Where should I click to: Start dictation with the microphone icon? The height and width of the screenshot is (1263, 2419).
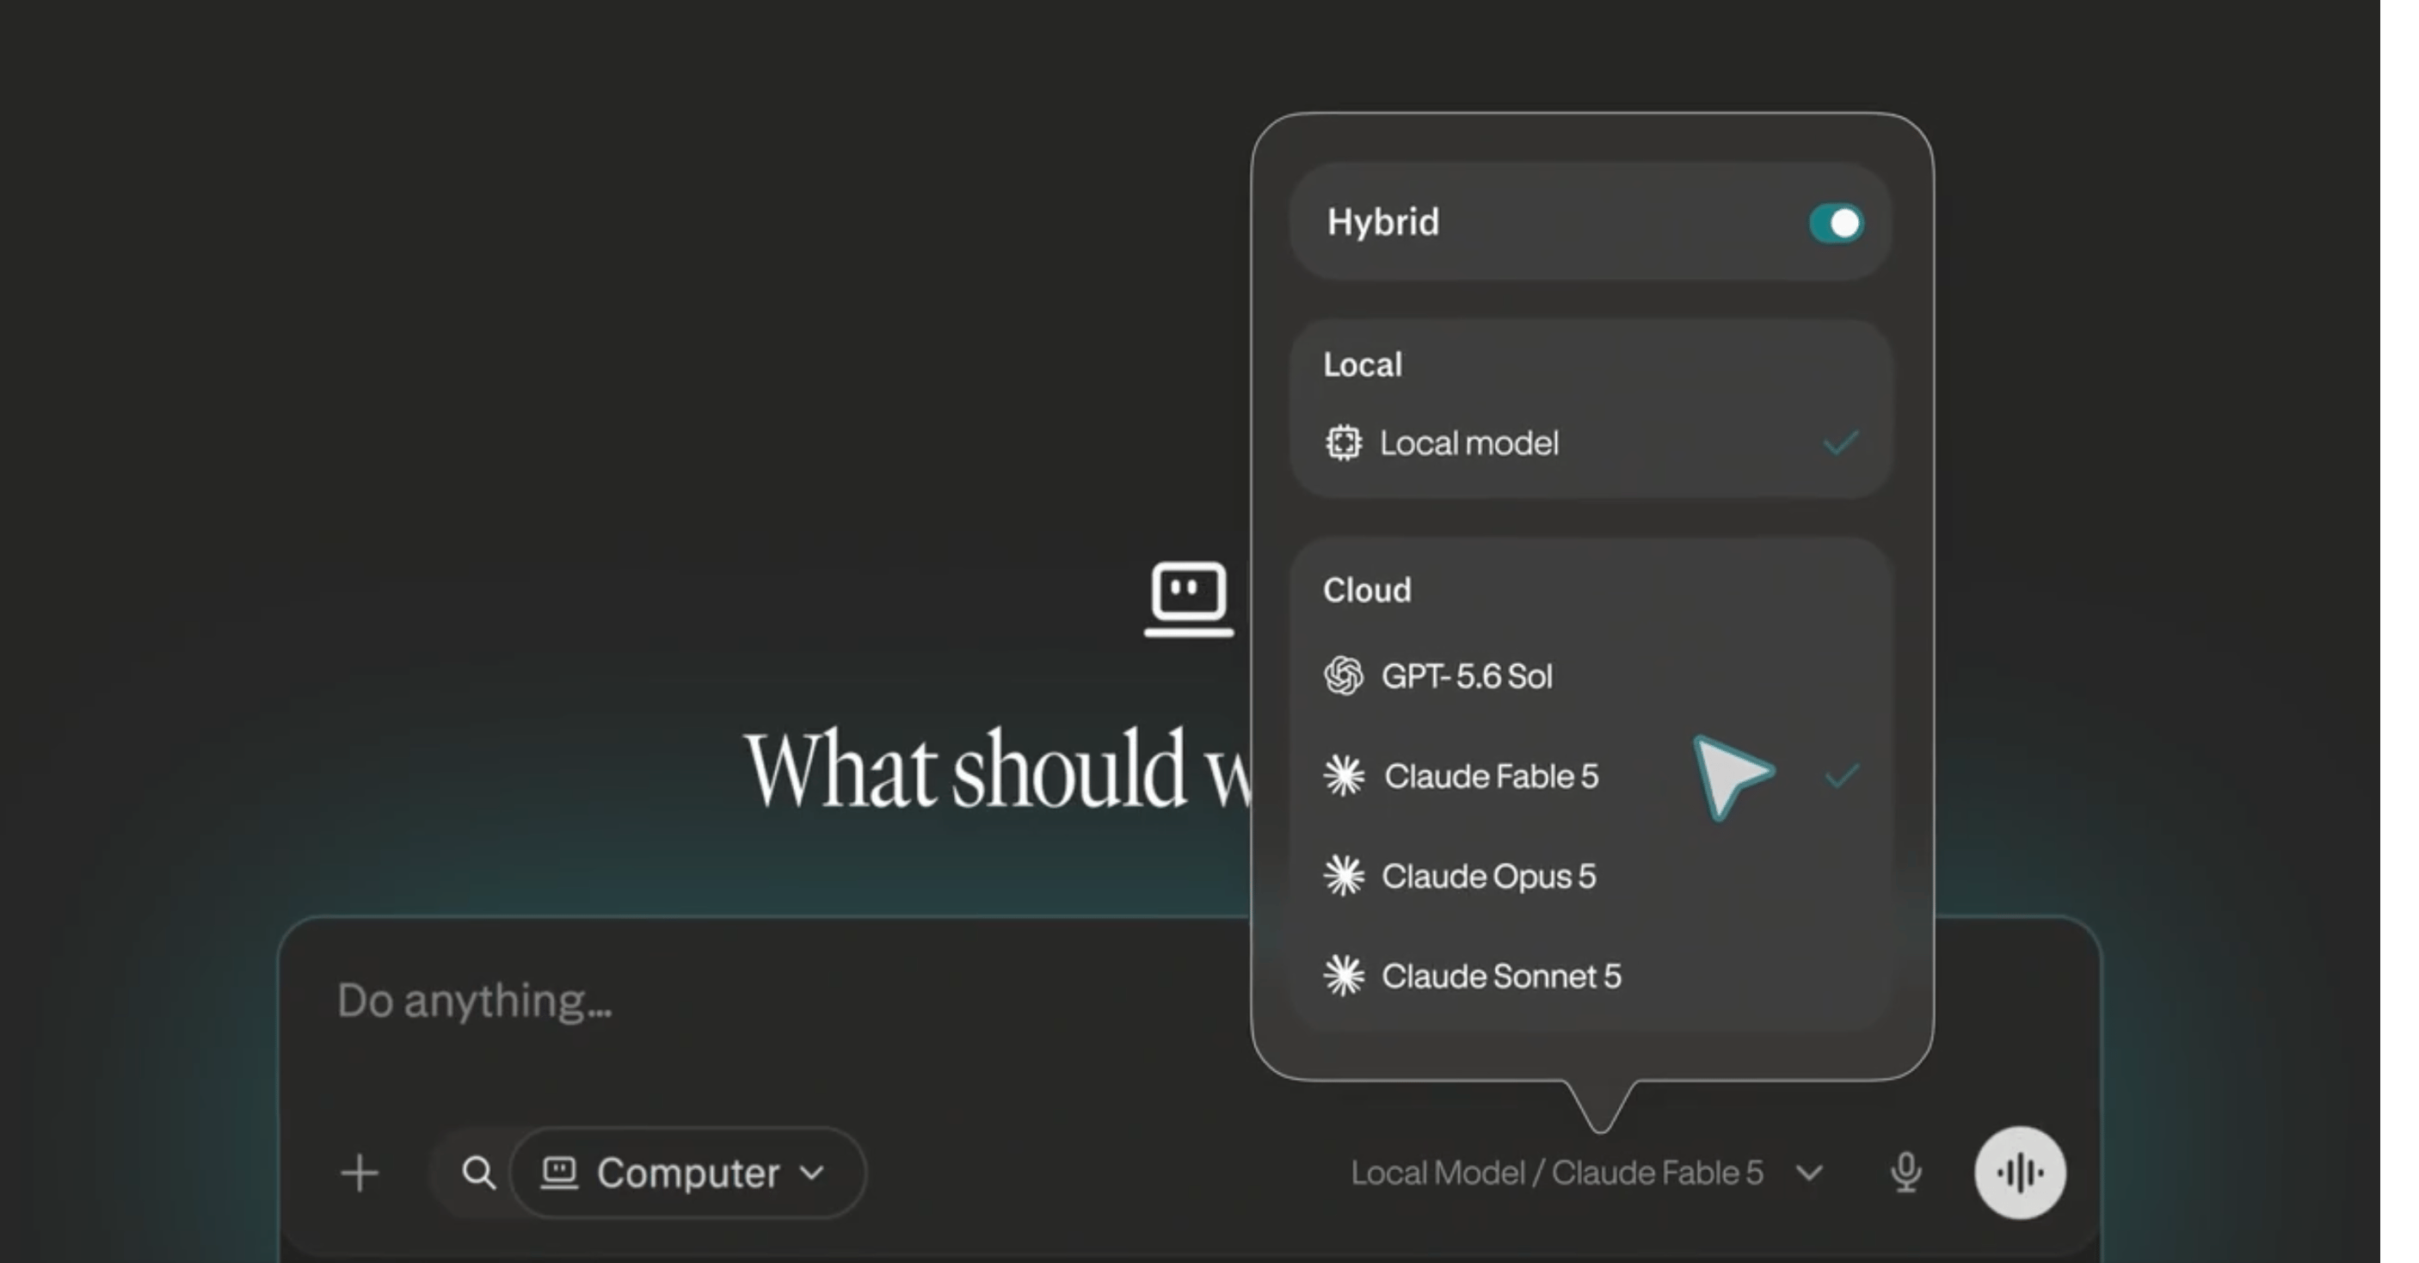coord(1905,1173)
